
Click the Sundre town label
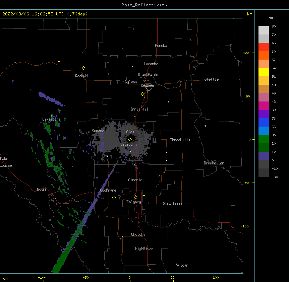pyautogui.click(x=98, y=131)
